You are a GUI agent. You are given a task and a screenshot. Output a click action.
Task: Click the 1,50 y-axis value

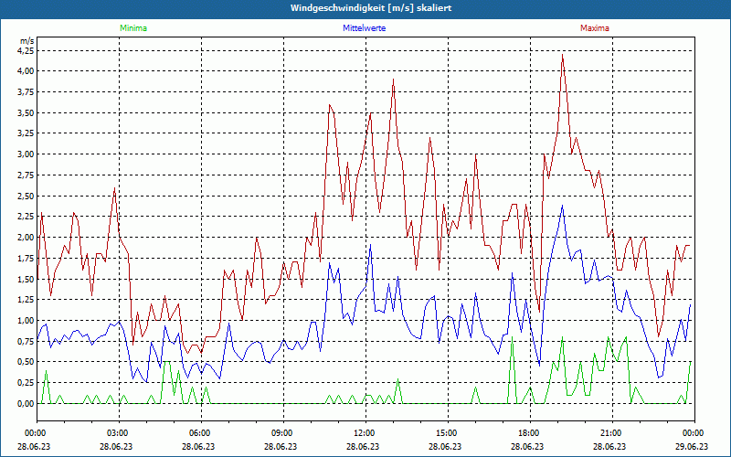(26, 279)
